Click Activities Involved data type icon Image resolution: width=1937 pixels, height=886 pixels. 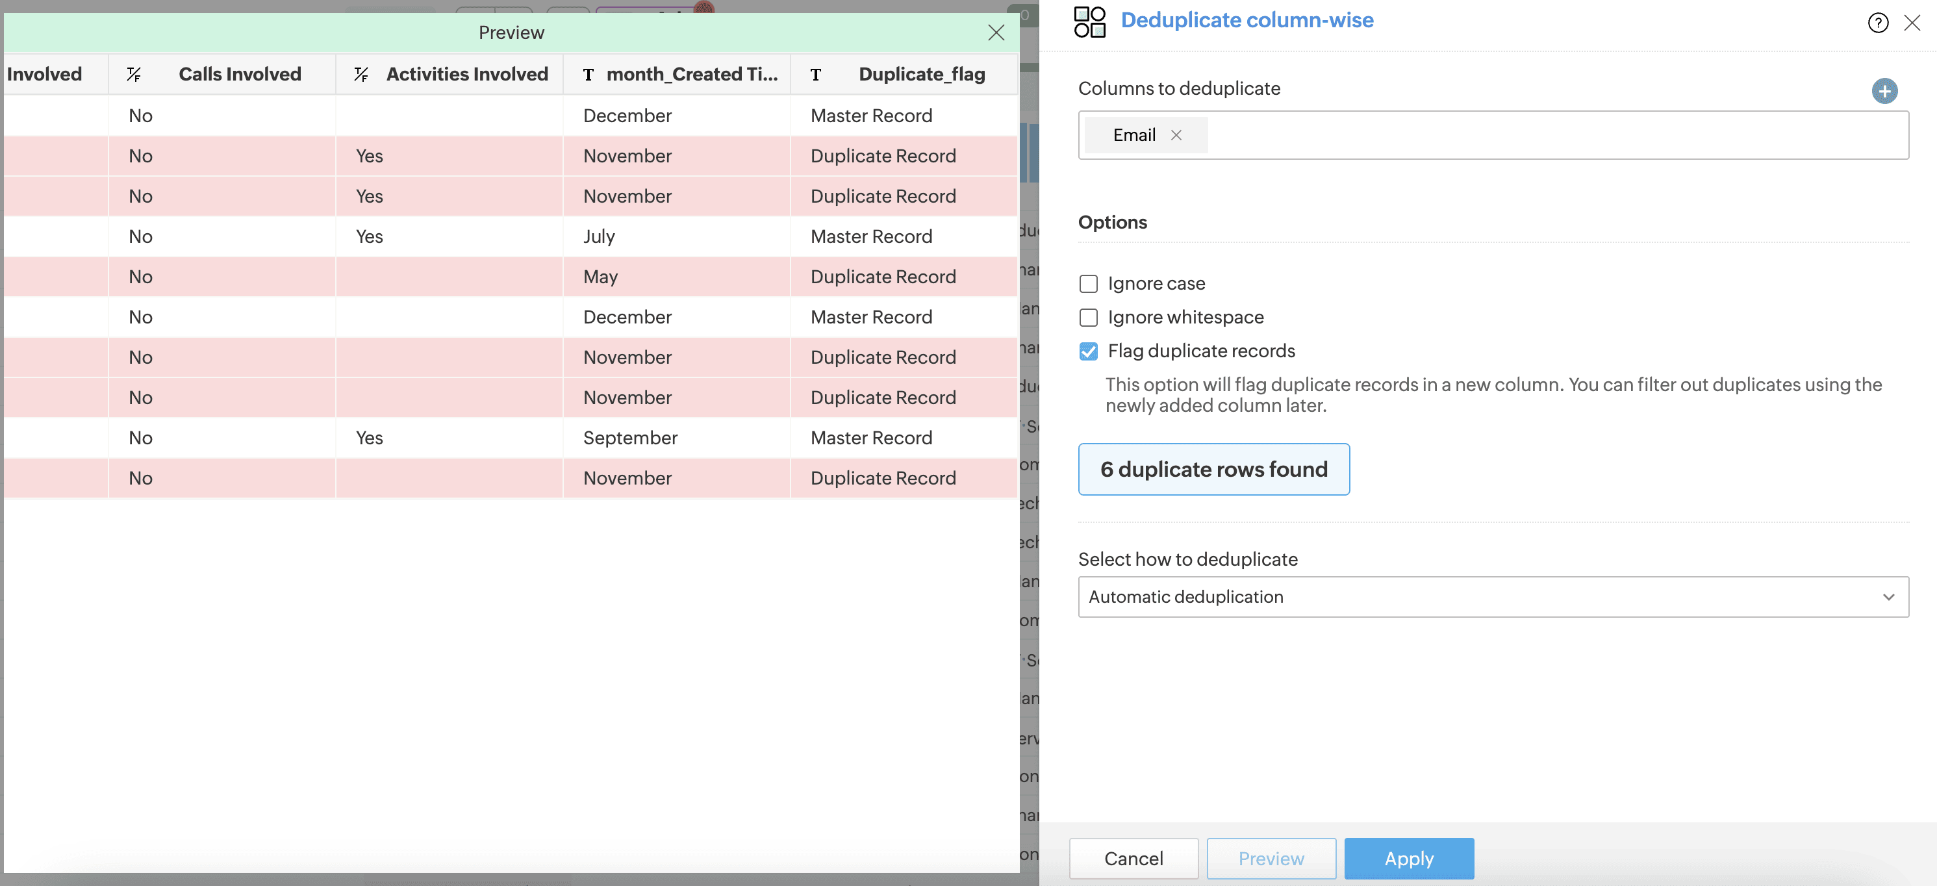point(361,73)
